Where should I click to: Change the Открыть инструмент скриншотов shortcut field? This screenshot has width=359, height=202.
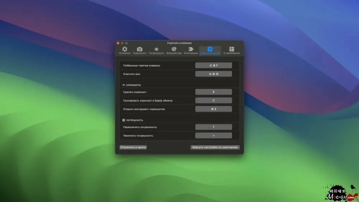click(213, 109)
